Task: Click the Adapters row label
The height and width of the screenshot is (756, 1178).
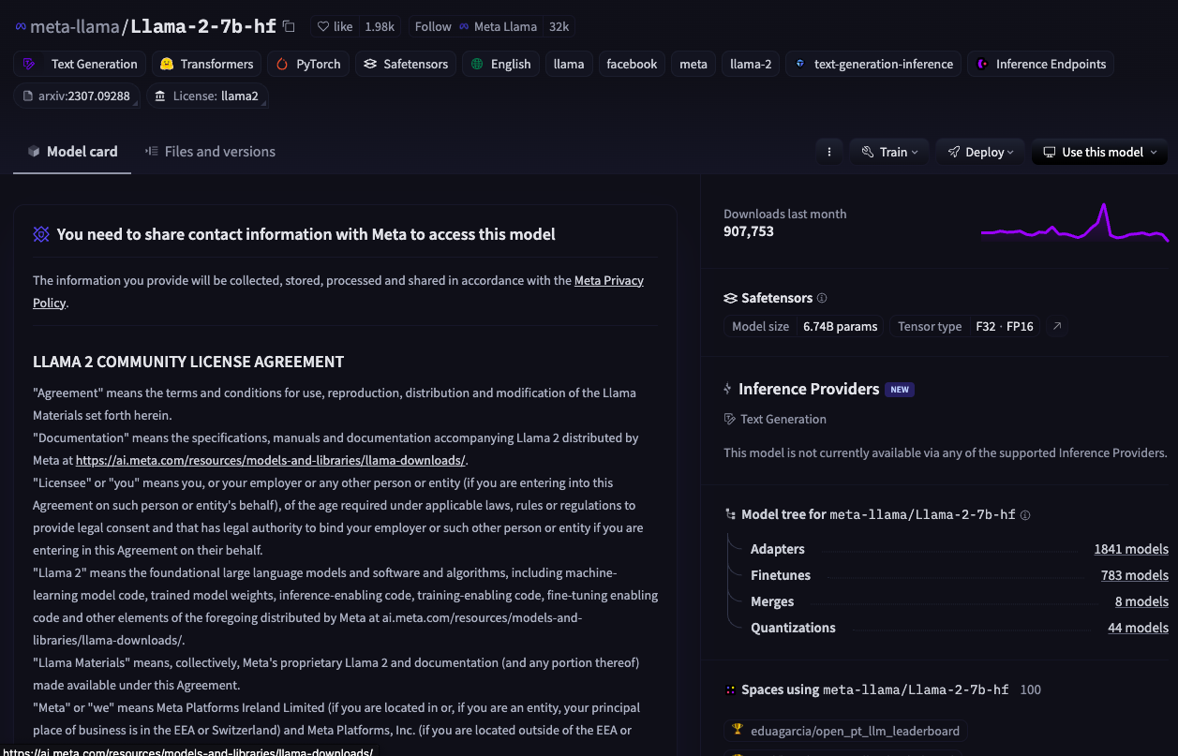Action: coord(778,549)
